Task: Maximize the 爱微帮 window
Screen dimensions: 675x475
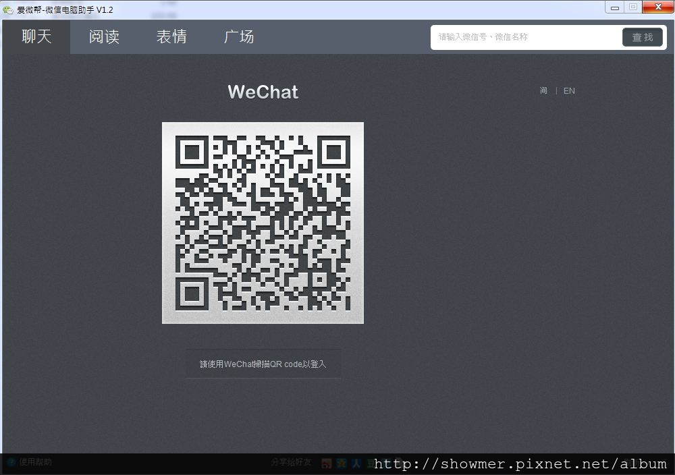Action: 633,7
